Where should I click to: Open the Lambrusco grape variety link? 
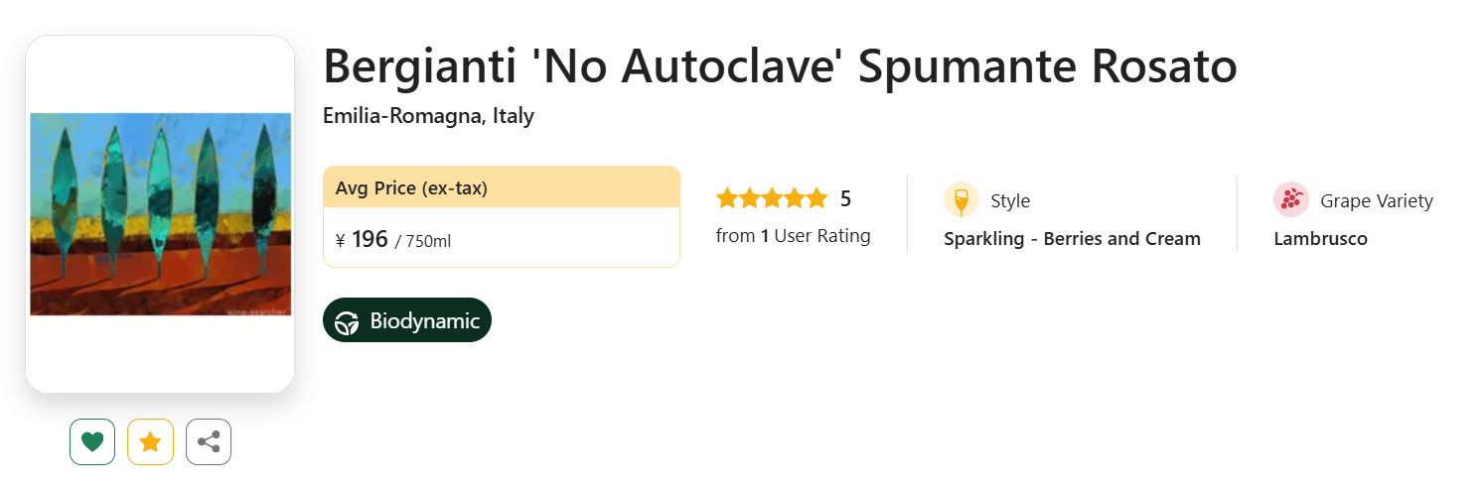point(1320,239)
